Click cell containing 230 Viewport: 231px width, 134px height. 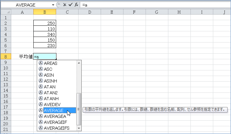point(45,45)
